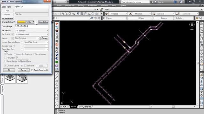
Task: Click the red arrow icon atop vertical toolbar
Action: pyautogui.click(x=57, y=24)
